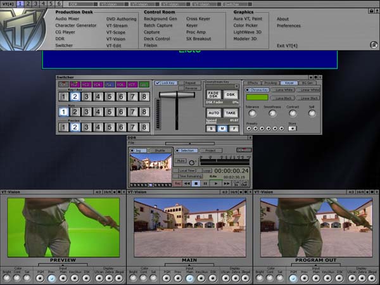Select the Luma Black key mode
Viewport: 380px width, 285px height.
(x=282, y=98)
